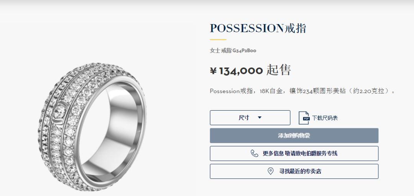This screenshot has width=414, height=196.
Task: Click the 尺寸 label inside the dropdown
Action: [244, 118]
